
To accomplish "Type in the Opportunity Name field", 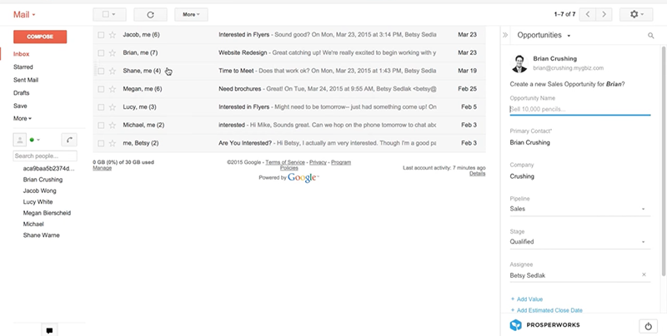I will 579,109.
